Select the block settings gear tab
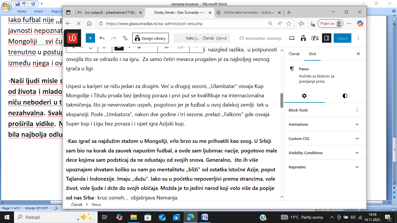 click(x=304, y=96)
